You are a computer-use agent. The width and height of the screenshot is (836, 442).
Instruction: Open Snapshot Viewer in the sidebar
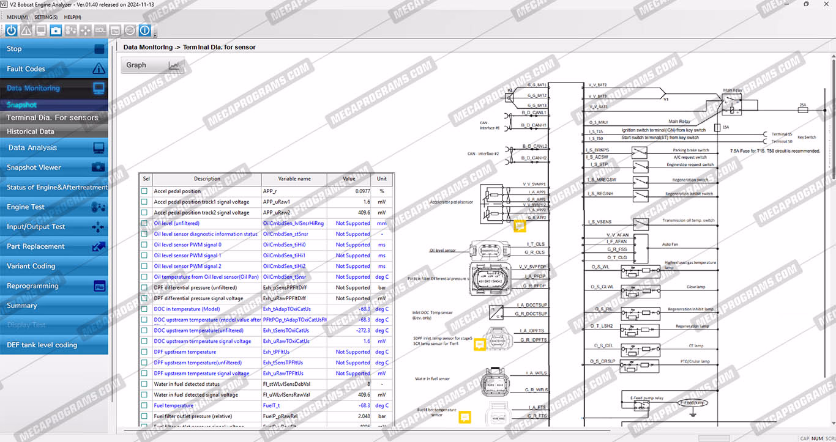coord(54,168)
